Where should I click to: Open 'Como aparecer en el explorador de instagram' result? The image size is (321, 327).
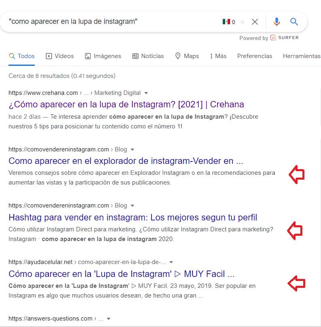[x=126, y=161]
